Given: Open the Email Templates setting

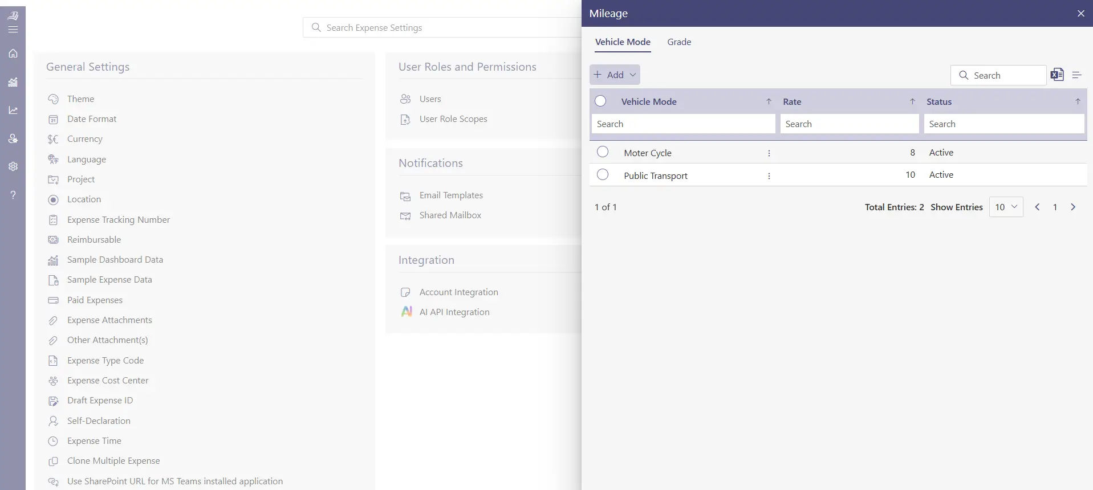Looking at the screenshot, I should click(x=450, y=195).
